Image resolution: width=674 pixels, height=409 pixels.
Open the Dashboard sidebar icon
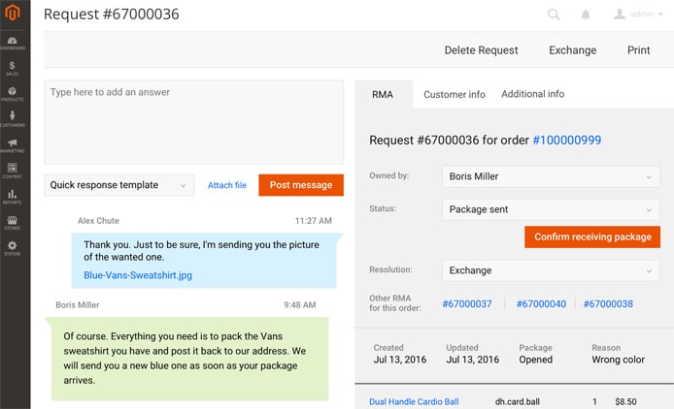tap(12, 43)
